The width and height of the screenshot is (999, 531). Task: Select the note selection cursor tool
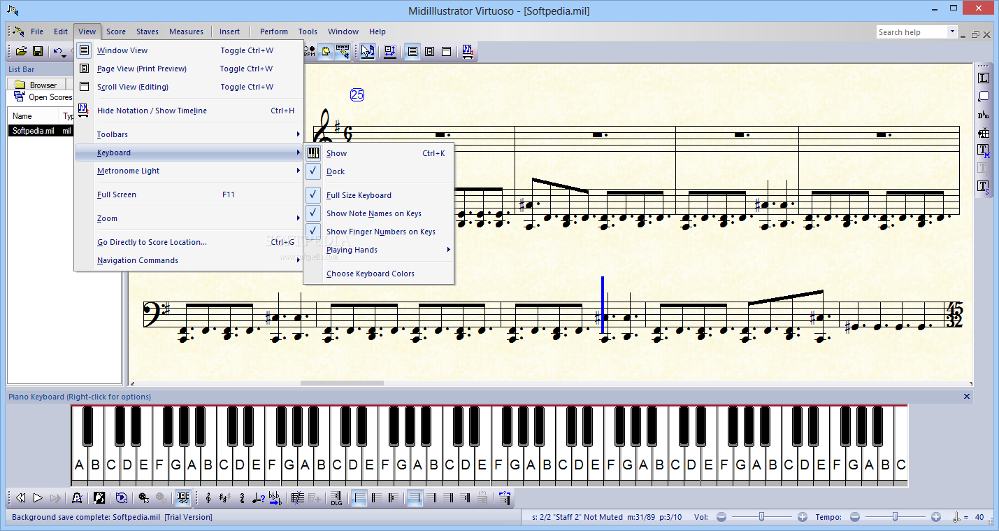tap(368, 51)
